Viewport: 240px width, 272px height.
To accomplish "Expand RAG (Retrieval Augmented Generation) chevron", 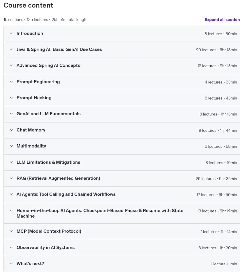I will (11, 178).
